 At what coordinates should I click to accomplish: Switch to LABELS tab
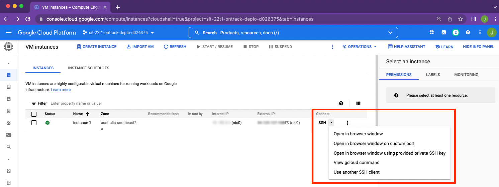point(433,75)
